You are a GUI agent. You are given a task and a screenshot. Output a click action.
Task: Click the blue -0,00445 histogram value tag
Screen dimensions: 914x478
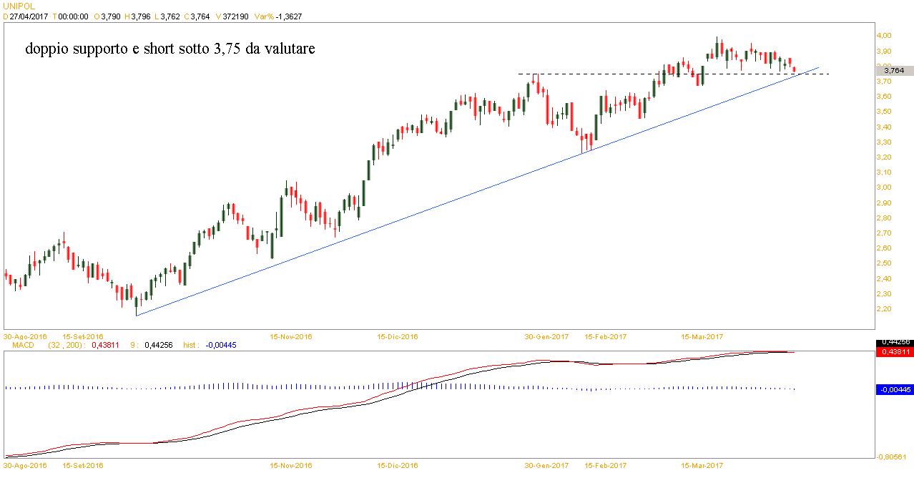point(894,389)
